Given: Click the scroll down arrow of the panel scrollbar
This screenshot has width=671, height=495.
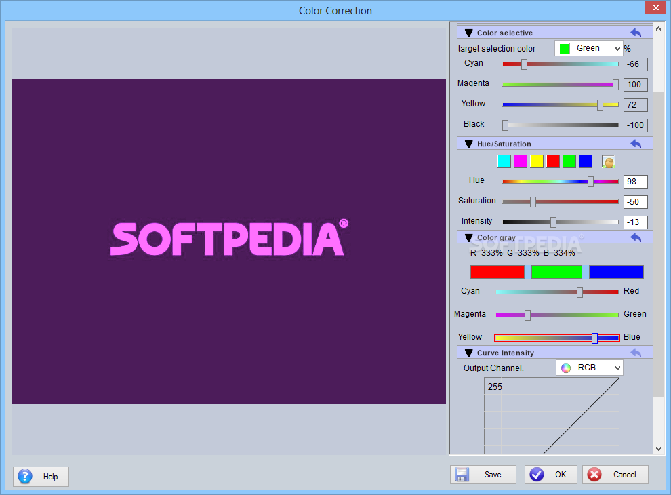Looking at the screenshot, I should (x=658, y=449).
